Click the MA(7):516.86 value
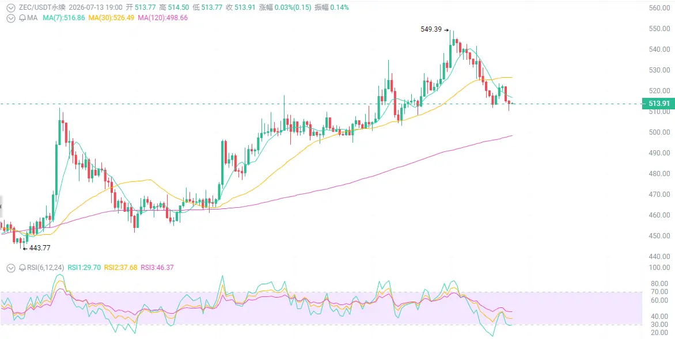This screenshot has height=339, width=675. pyautogui.click(x=64, y=18)
